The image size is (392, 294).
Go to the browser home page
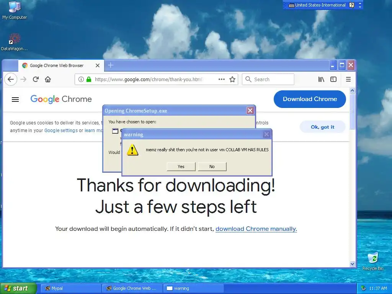(48, 79)
